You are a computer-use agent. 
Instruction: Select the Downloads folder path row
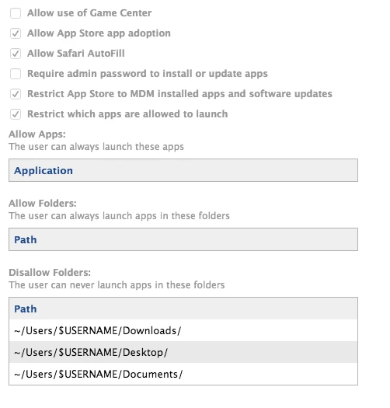coord(183,330)
